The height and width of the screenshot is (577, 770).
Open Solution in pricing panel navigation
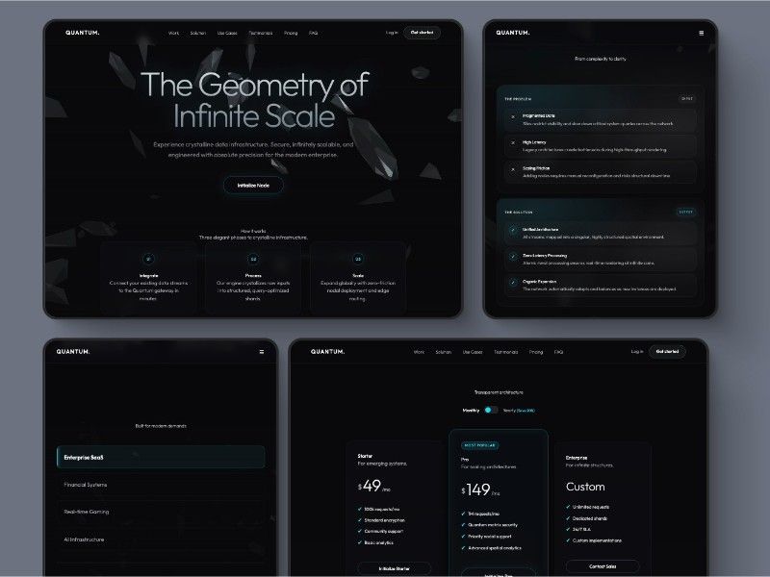click(444, 352)
